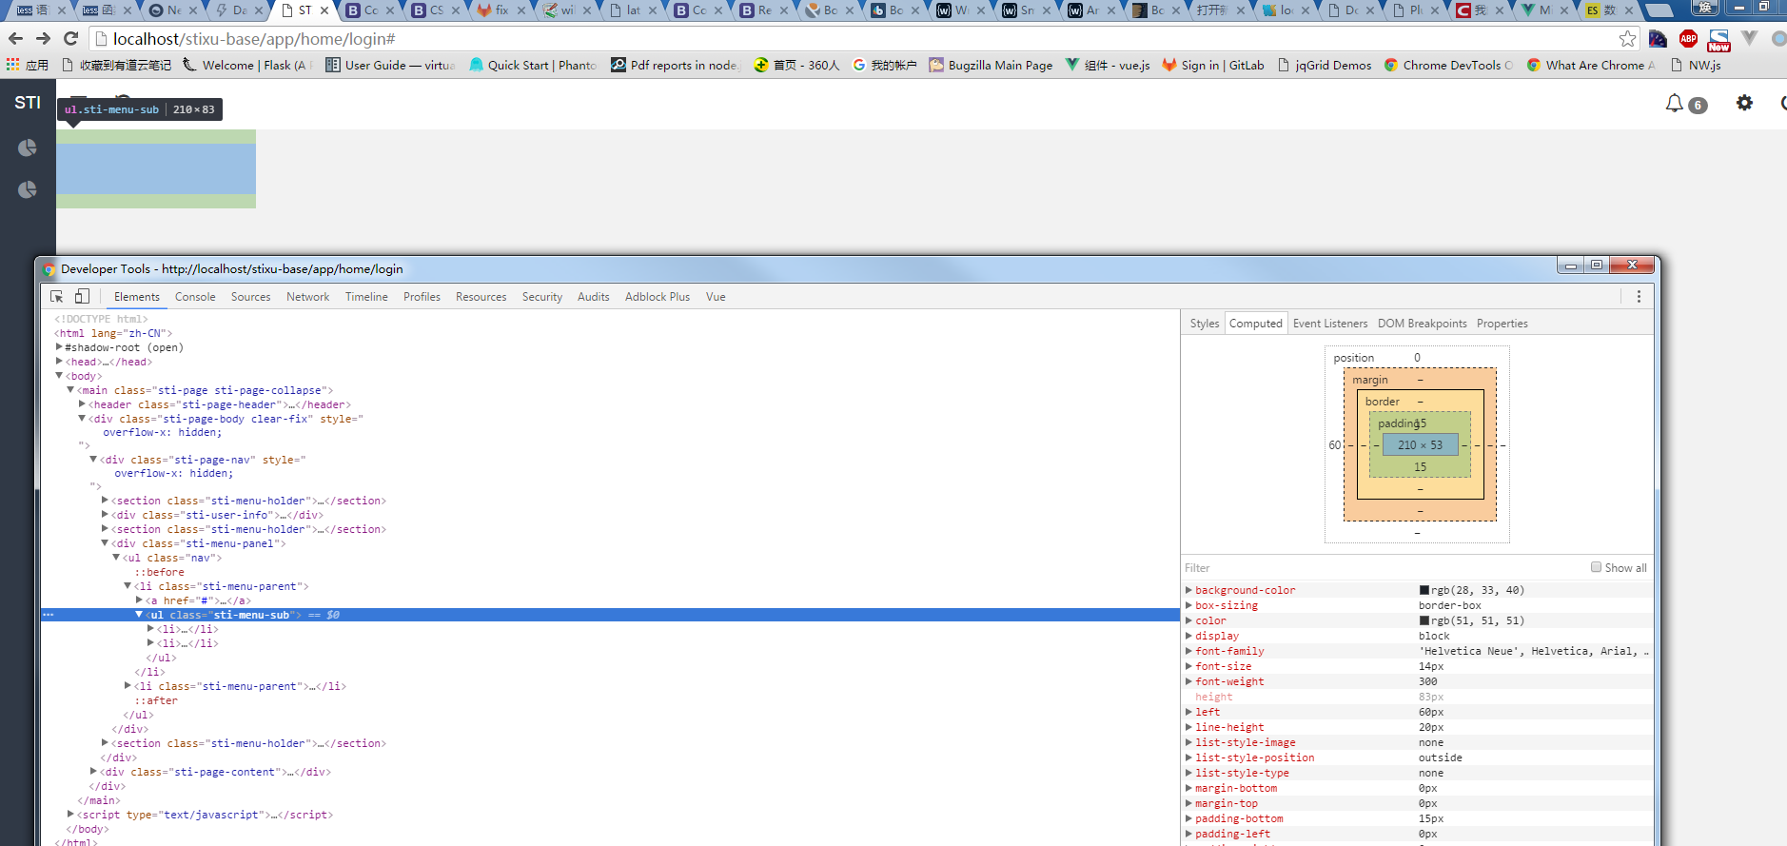Click the browser forward arrow
This screenshot has height=846, width=1787.
pyautogui.click(x=43, y=38)
